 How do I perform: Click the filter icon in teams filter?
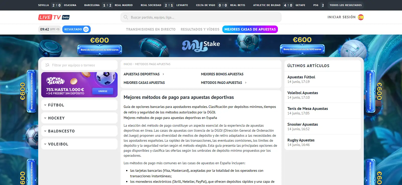coord(47,65)
